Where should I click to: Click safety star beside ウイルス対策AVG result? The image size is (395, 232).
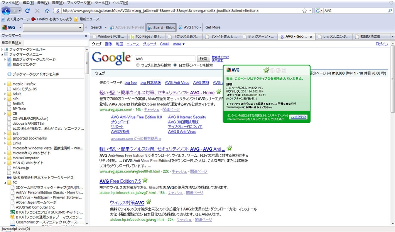click(149, 202)
